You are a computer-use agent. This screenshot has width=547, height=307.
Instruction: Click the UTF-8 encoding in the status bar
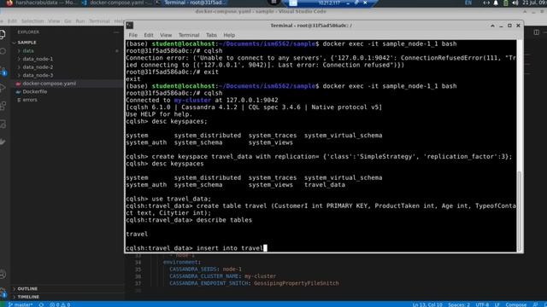pos(482,304)
